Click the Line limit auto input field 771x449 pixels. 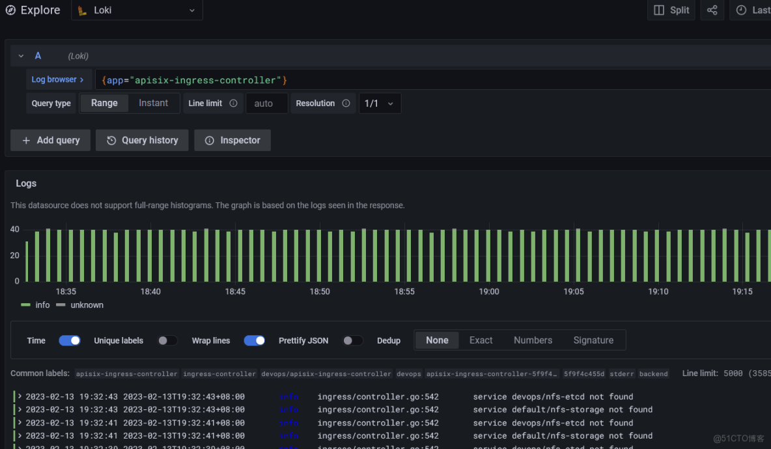click(x=266, y=103)
